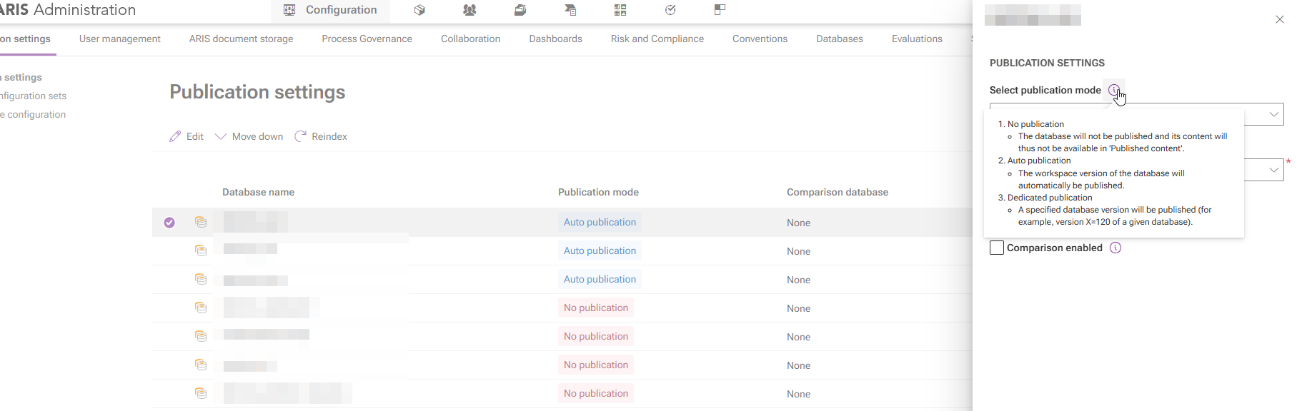Click the Move down button

coord(249,136)
